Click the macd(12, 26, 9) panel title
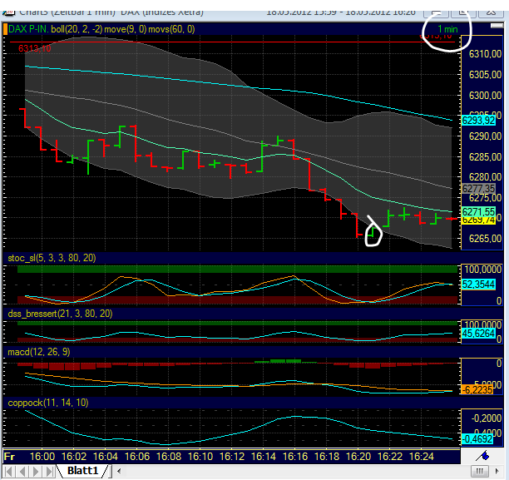The height and width of the screenshot is (480, 509). point(38,352)
